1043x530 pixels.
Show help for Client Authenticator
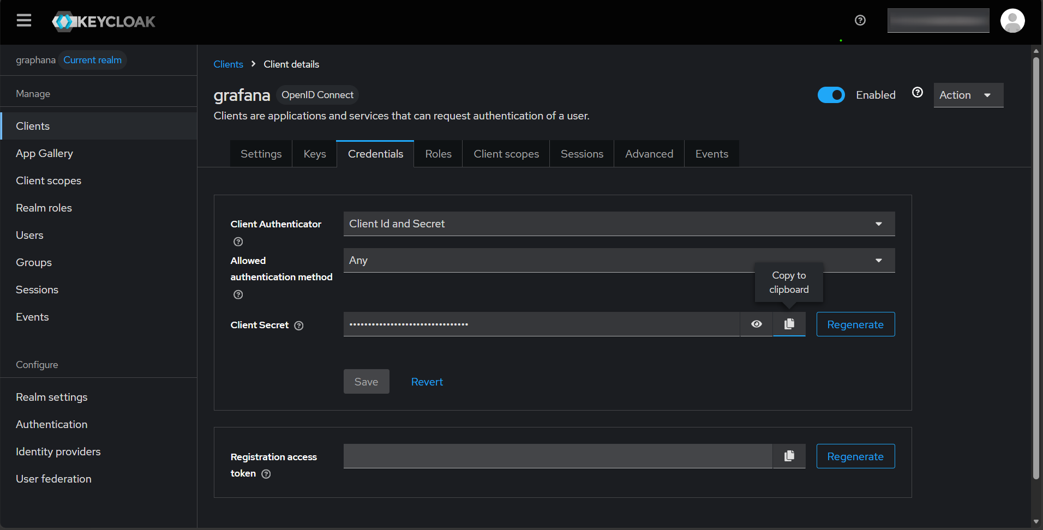click(238, 242)
